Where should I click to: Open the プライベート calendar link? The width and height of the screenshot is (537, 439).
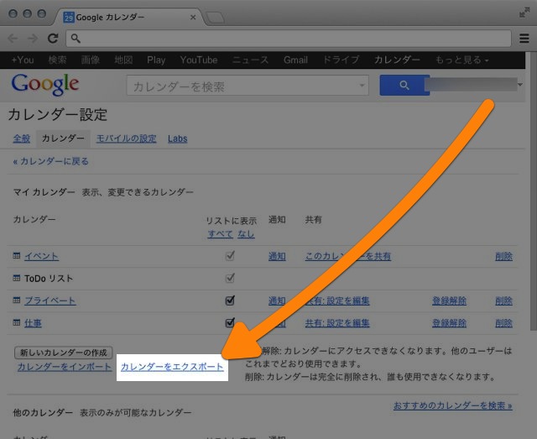pyautogui.click(x=50, y=301)
